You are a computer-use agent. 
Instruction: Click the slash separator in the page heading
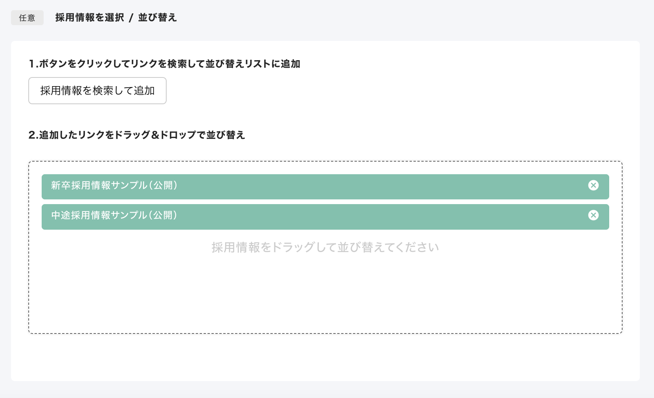tap(131, 18)
